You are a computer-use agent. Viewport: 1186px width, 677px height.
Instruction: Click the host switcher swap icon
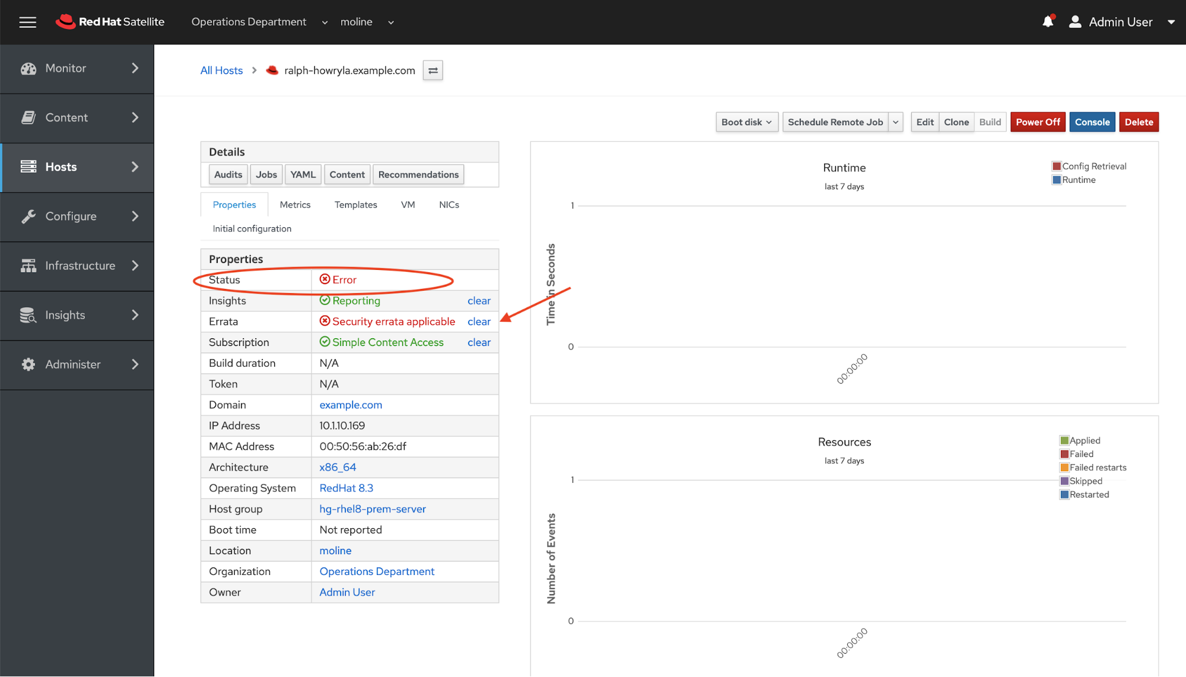(x=433, y=70)
